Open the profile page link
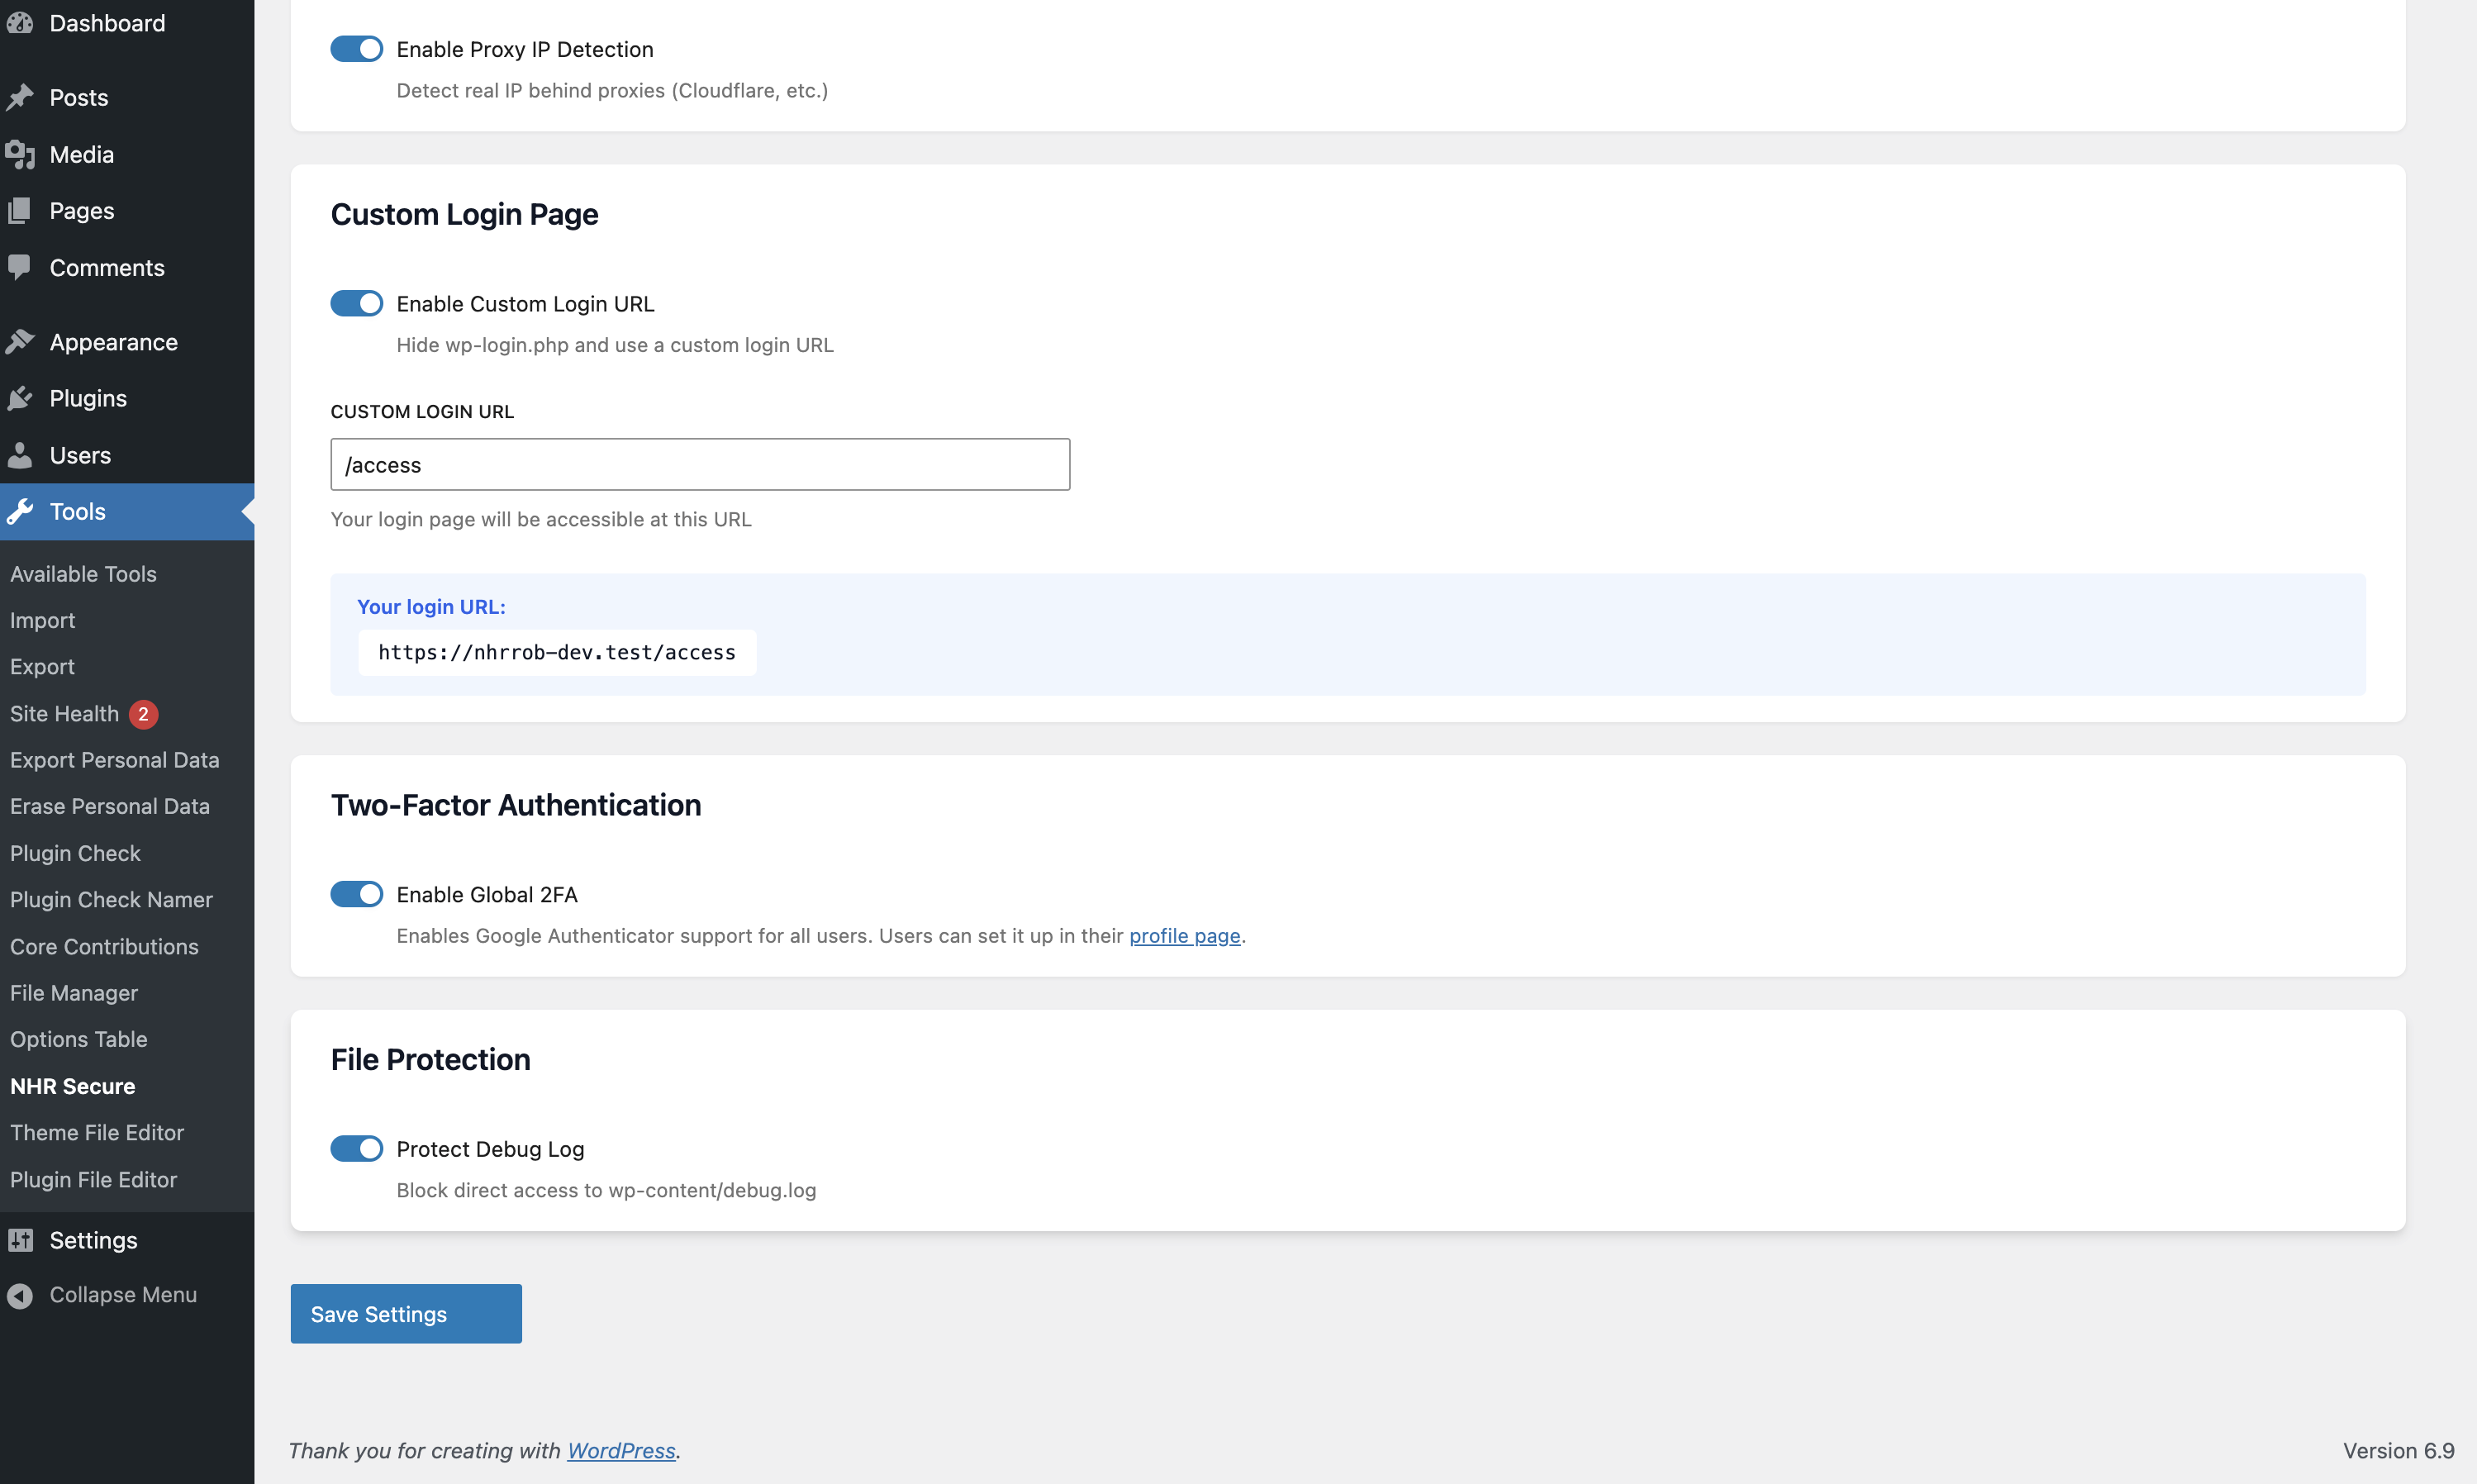 [1185, 936]
